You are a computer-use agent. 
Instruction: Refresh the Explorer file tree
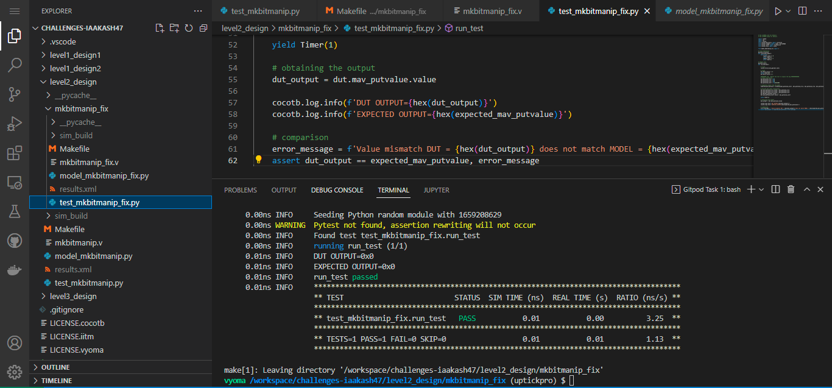click(x=189, y=28)
